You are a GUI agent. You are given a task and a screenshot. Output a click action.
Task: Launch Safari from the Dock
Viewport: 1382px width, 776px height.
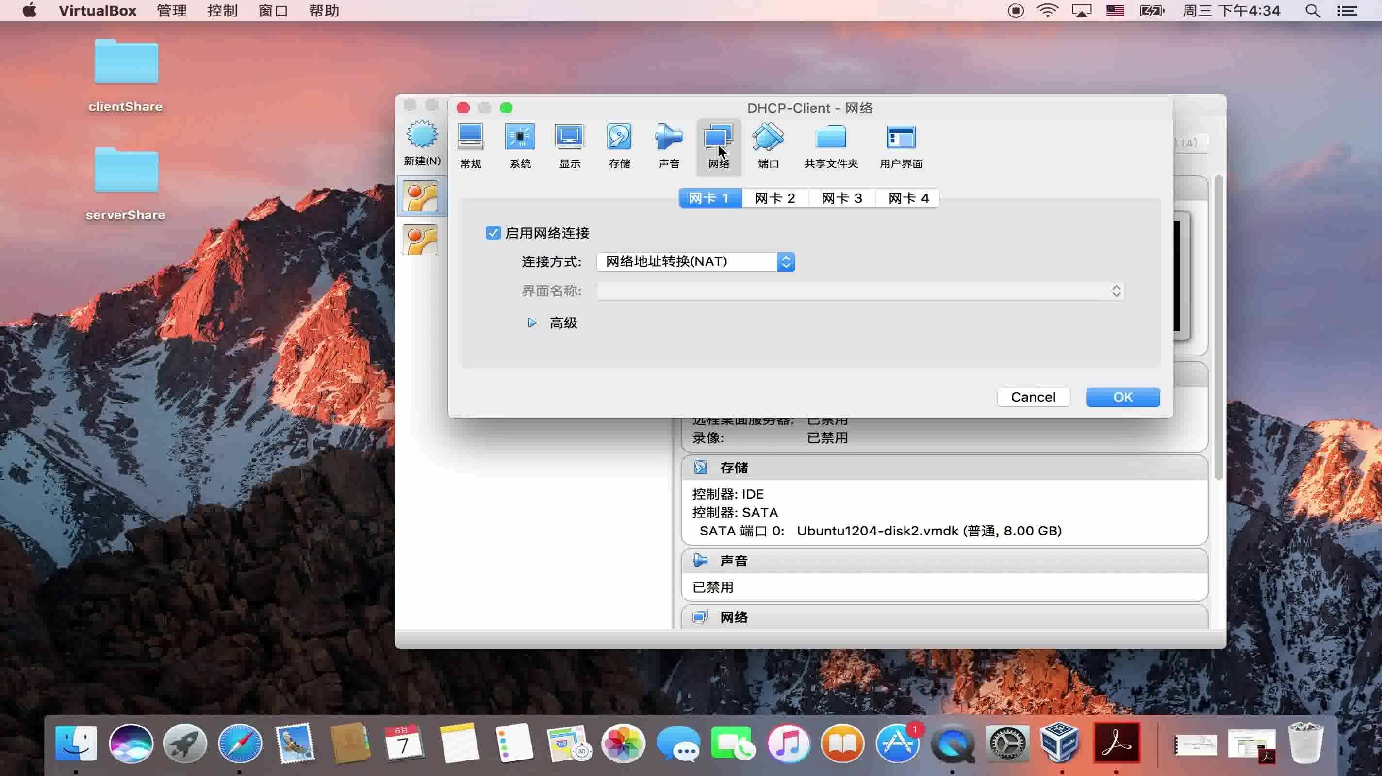point(240,744)
